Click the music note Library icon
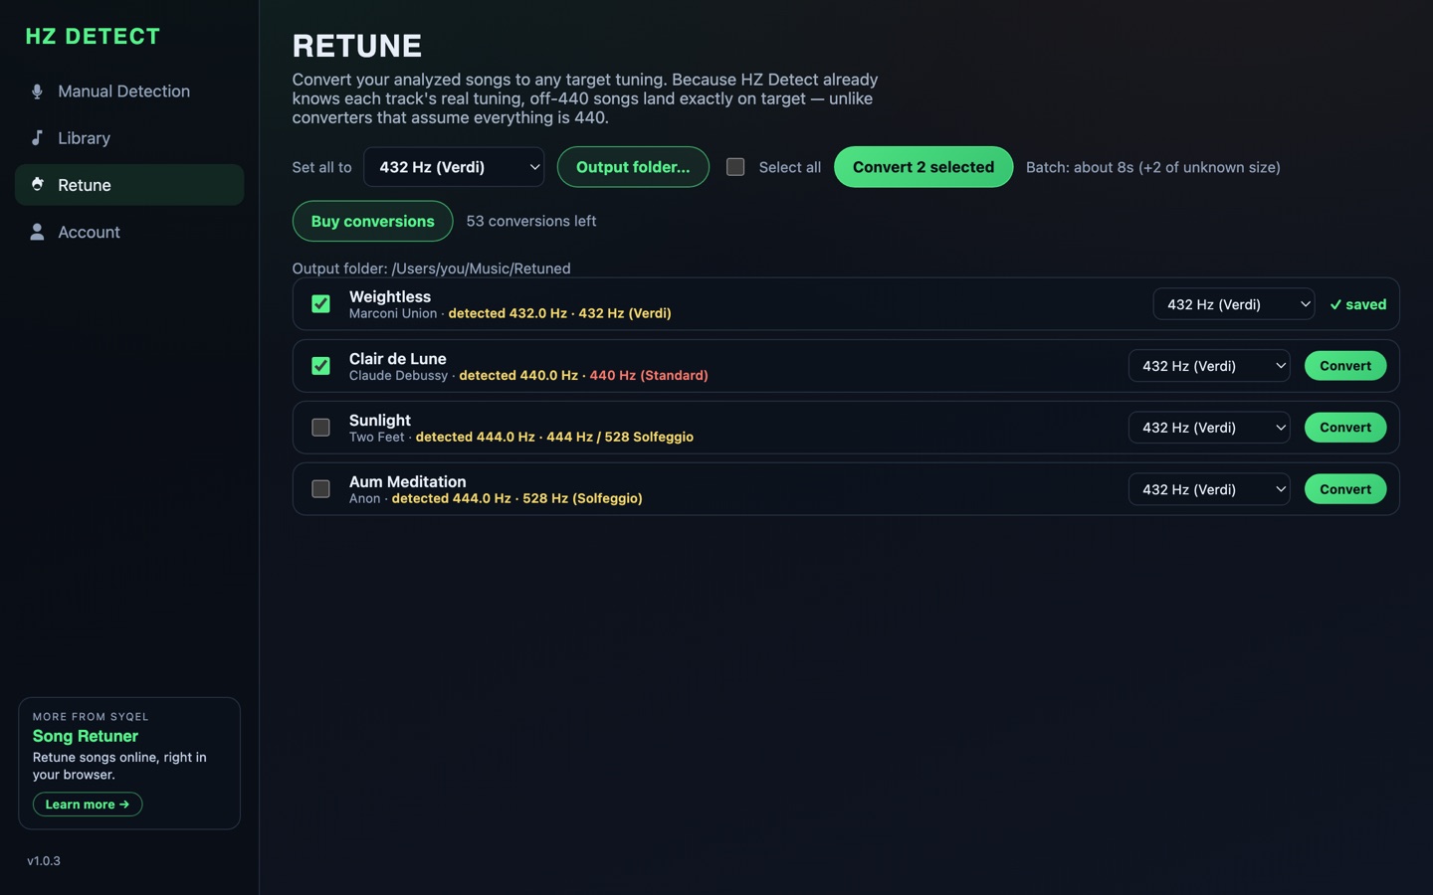The width and height of the screenshot is (1433, 895). (x=37, y=138)
